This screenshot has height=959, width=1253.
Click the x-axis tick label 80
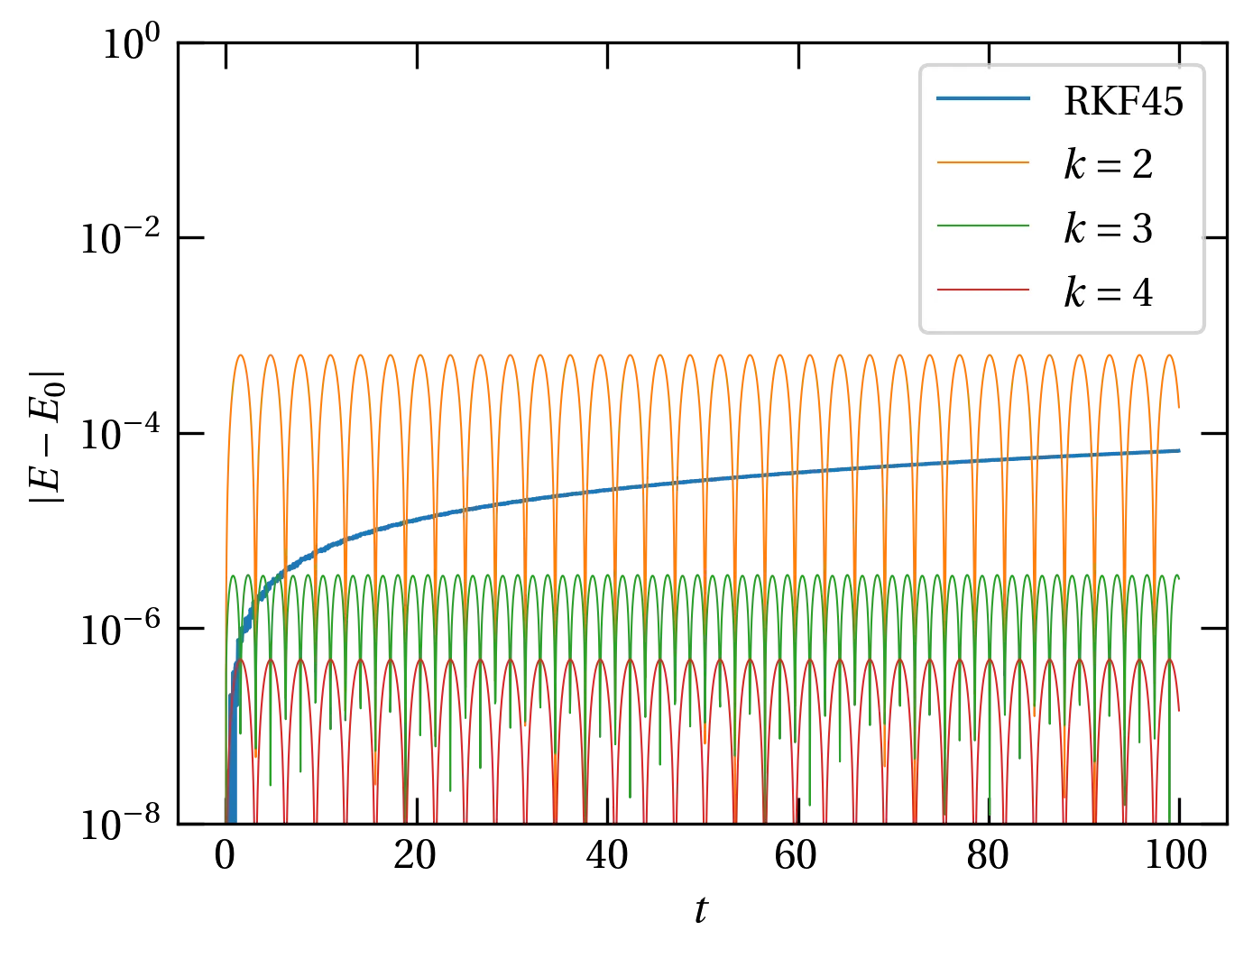pyautogui.click(x=988, y=856)
